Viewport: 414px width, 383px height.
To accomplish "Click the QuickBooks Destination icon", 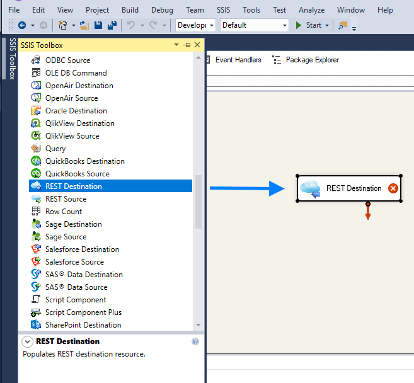I will pyautogui.click(x=36, y=161).
